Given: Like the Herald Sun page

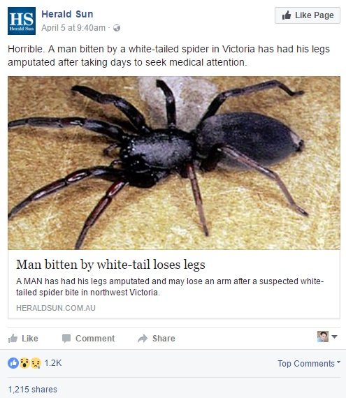Looking at the screenshot, I should [308, 15].
